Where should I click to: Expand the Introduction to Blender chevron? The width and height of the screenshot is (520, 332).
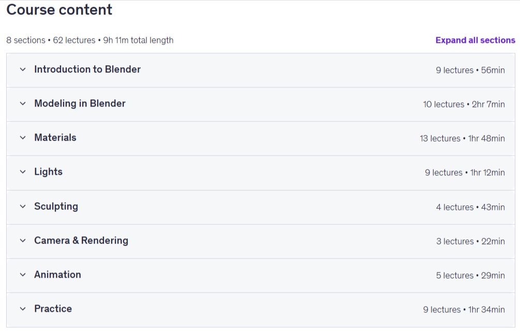(23, 70)
